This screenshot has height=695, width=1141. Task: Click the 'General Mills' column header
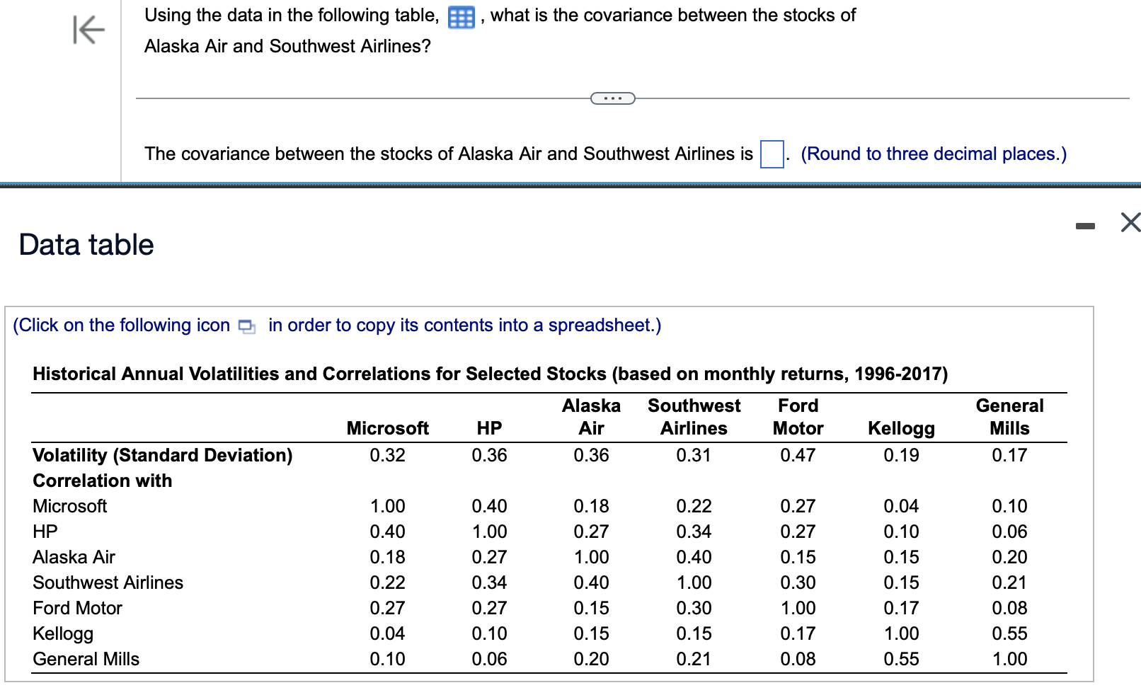[x=1009, y=417]
